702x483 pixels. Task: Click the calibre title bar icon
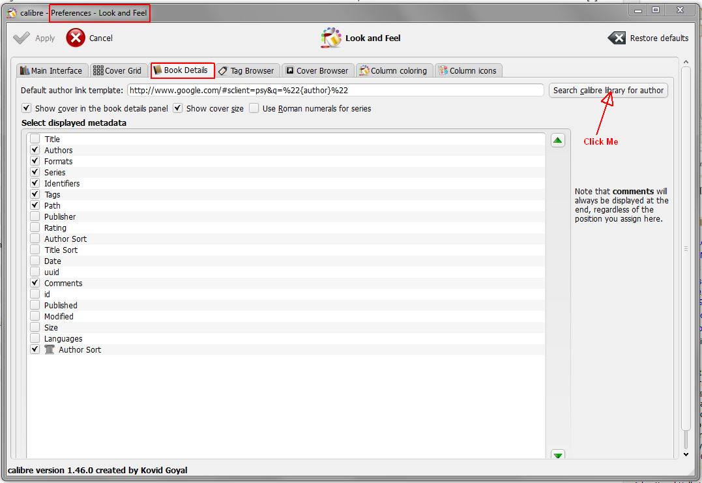pos(12,12)
